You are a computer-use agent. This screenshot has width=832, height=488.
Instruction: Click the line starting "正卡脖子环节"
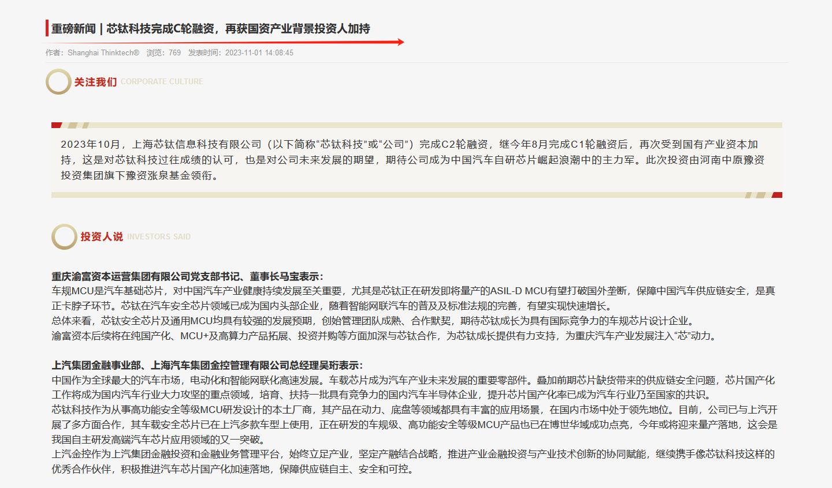pyautogui.click(x=332, y=306)
